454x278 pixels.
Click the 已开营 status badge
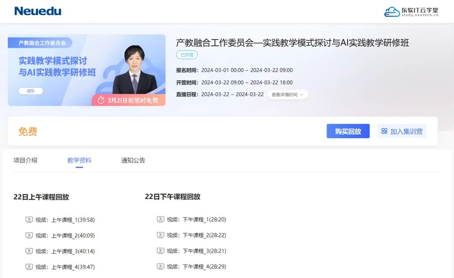pyautogui.click(x=187, y=55)
